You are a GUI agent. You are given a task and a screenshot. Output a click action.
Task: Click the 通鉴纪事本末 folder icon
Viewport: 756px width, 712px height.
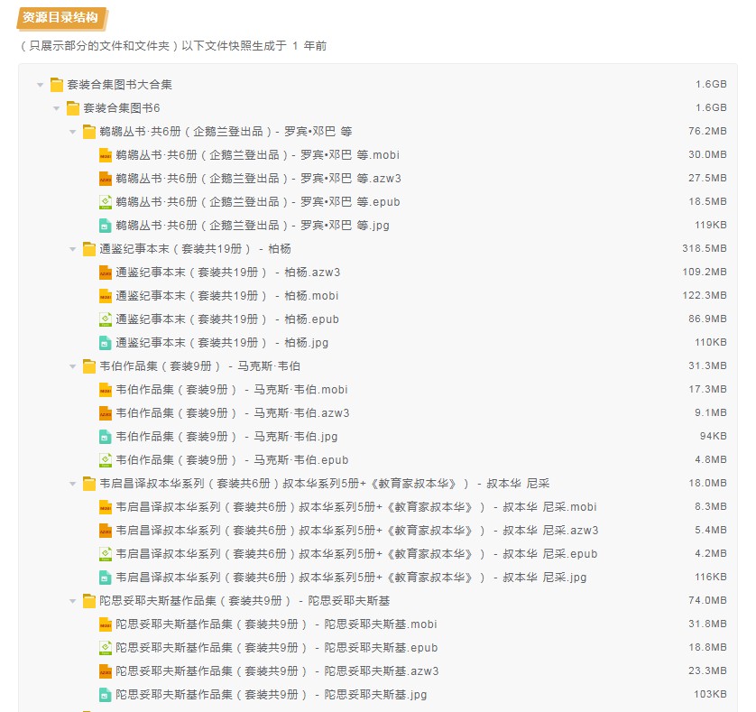point(89,249)
